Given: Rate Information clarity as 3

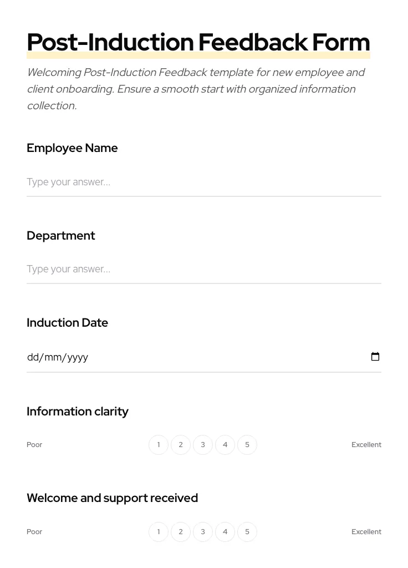Looking at the screenshot, I should tap(203, 445).
